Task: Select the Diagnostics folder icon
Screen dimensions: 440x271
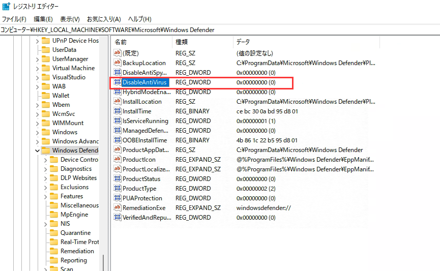Action: point(53,169)
